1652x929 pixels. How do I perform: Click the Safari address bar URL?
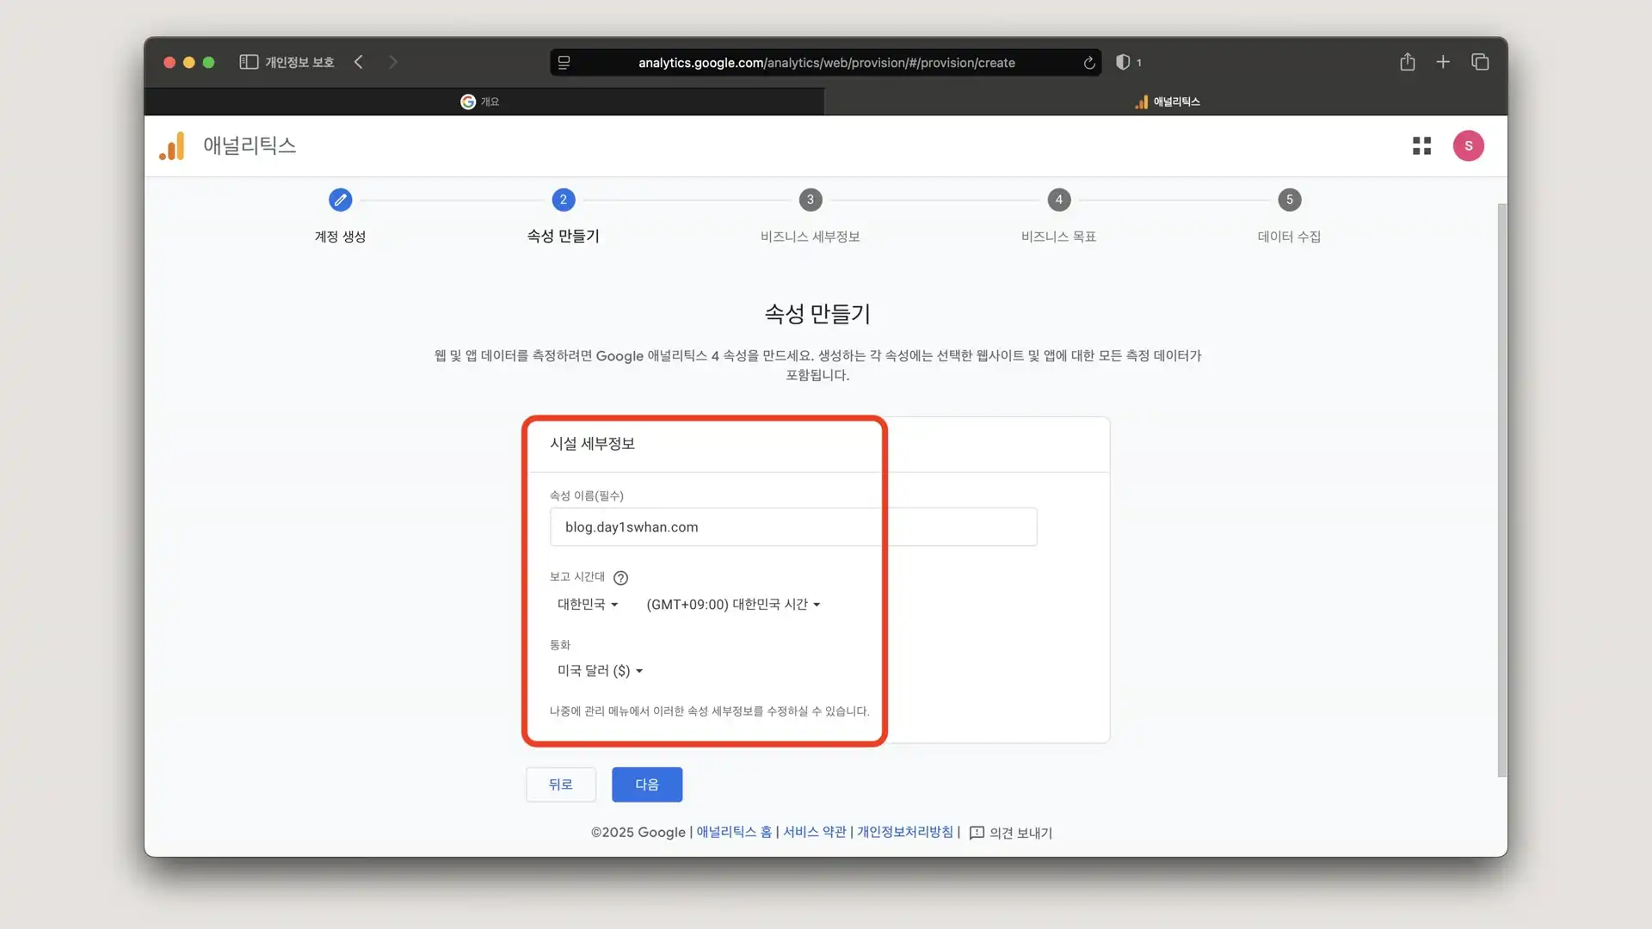pos(826,63)
